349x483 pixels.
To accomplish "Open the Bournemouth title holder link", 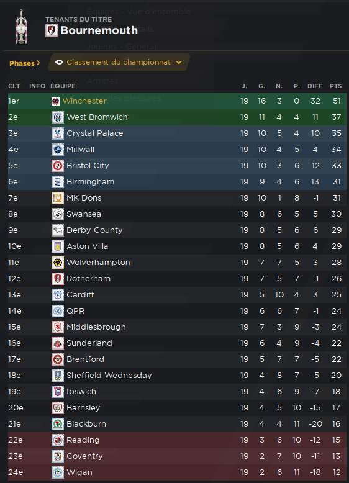I will 99,30.
